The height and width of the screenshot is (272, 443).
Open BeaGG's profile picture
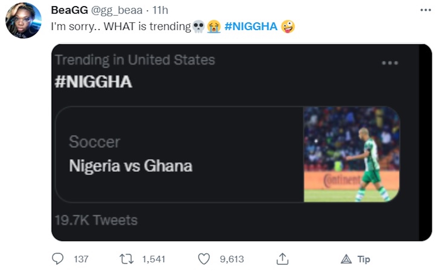[x=24, y=21]
